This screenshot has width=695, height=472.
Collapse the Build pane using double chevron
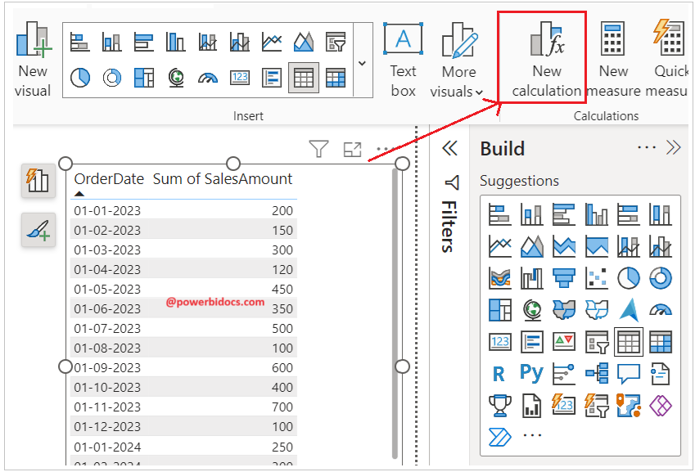pyautogui.click(x=672, y=148)
